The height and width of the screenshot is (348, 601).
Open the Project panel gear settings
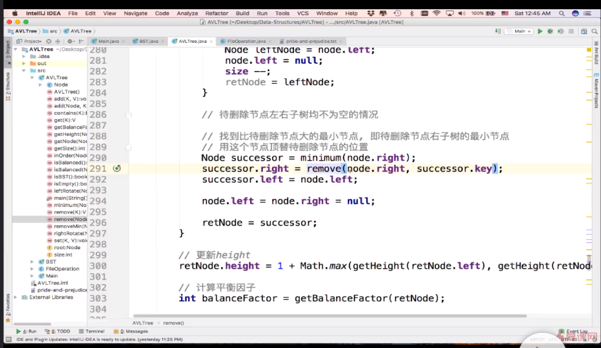[70, 42]
